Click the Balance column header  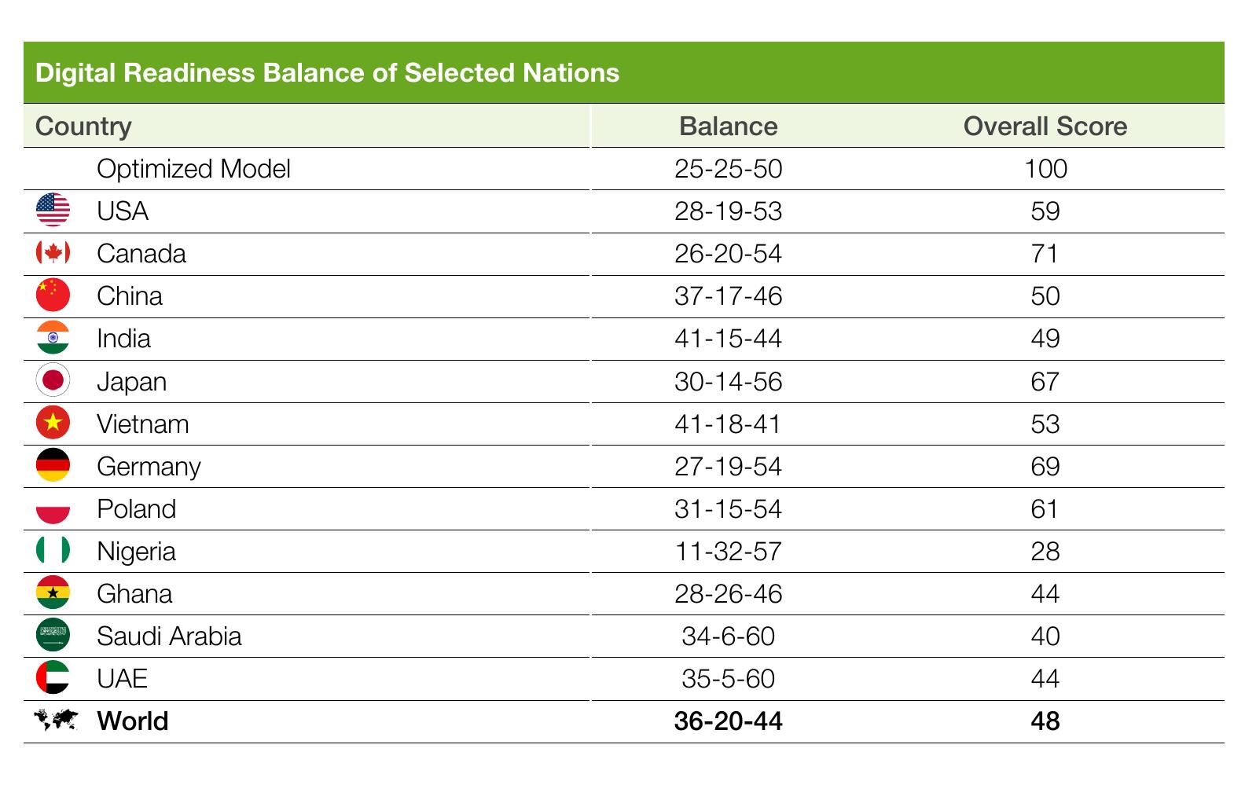[x=729, y=126]
